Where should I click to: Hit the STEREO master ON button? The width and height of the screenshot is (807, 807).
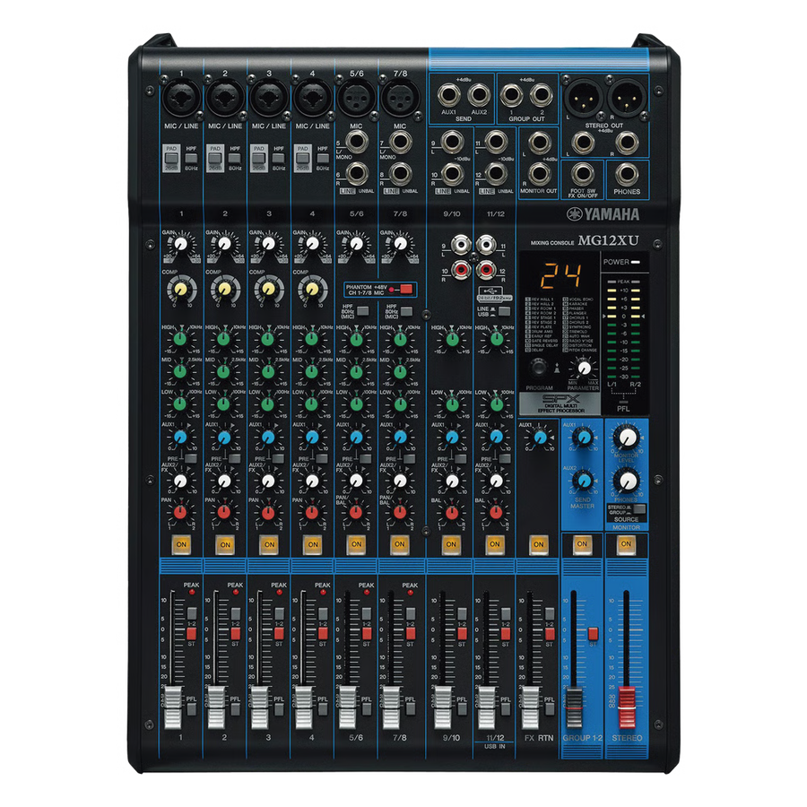(626, 544)
